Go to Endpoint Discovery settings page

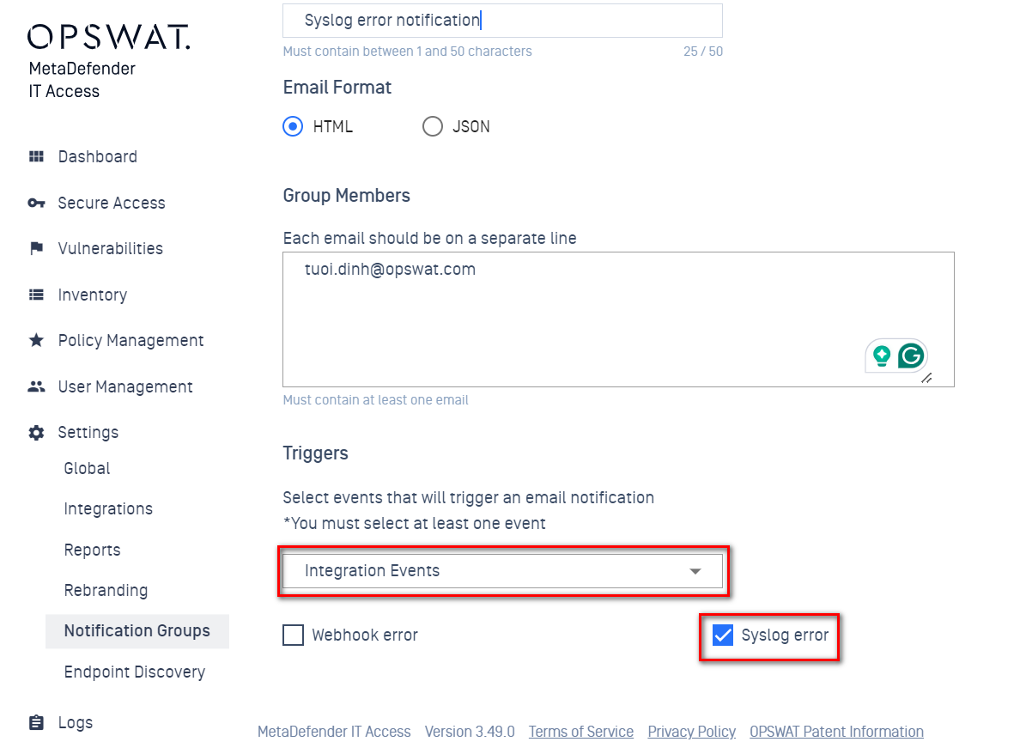[x=135, y=672]
